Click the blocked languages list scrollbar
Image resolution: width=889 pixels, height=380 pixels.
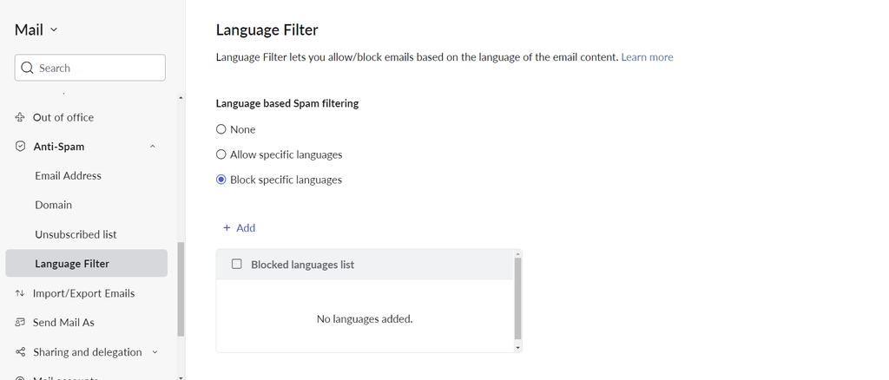pyautogui.click(x=517, y=298)
